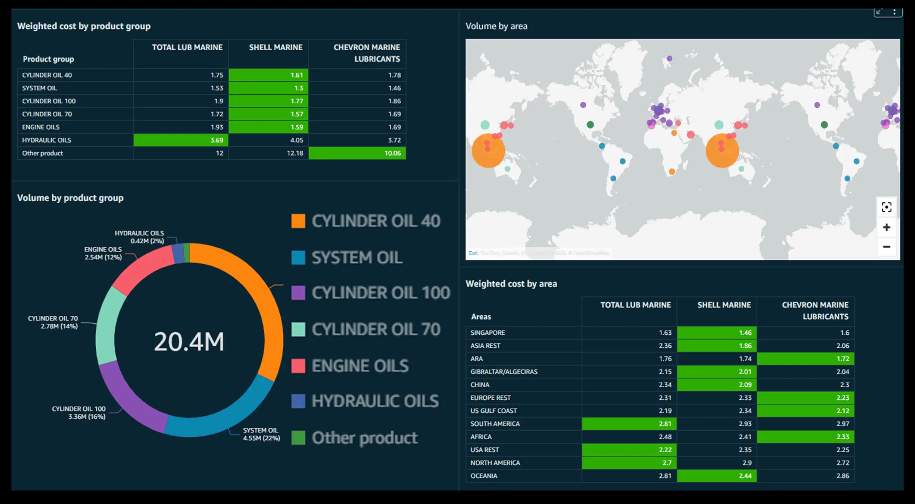Click CHEVRON MARINE LUBRICANTS header in product table
This screenshot has width=915, height=504.
367,53
